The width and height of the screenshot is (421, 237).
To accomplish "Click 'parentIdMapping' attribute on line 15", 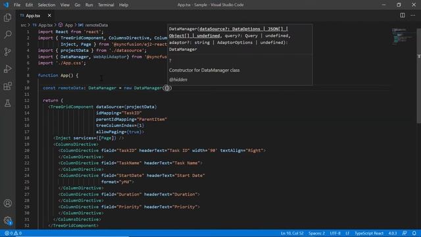I will [x=115, y=119].
